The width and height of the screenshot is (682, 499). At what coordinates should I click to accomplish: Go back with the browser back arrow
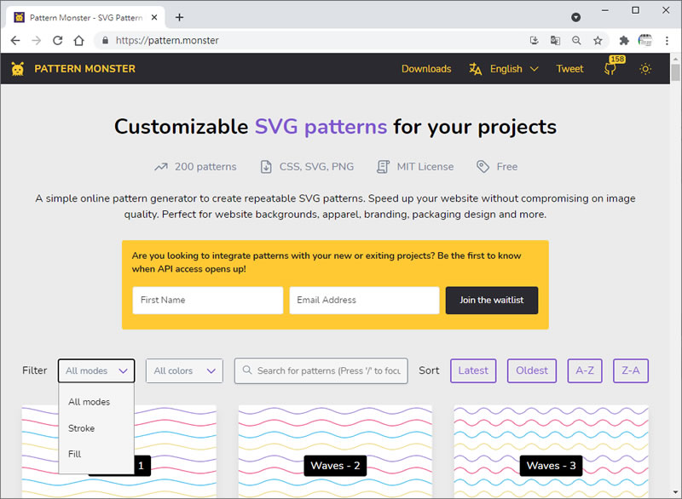15,40
